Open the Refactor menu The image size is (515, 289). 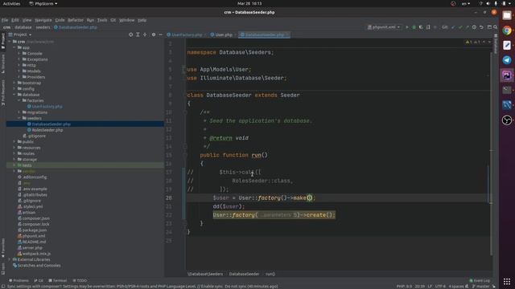coord(76,20)
